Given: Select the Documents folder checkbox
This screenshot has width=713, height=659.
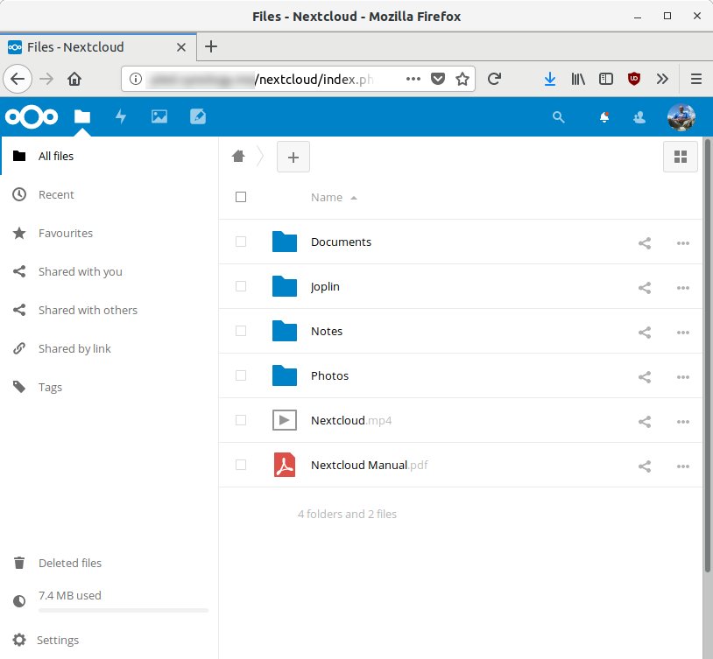Looking at the screenshot, I should point(241,242).
